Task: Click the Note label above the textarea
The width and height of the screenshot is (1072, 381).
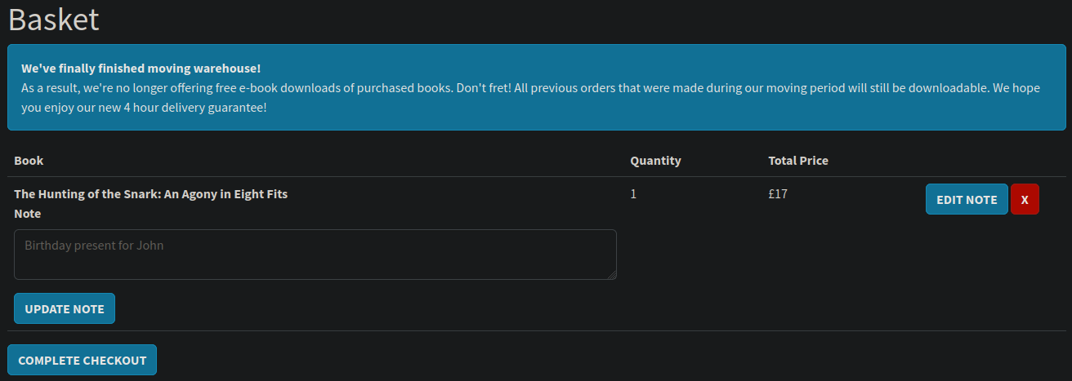Action: tap(27, 214)
